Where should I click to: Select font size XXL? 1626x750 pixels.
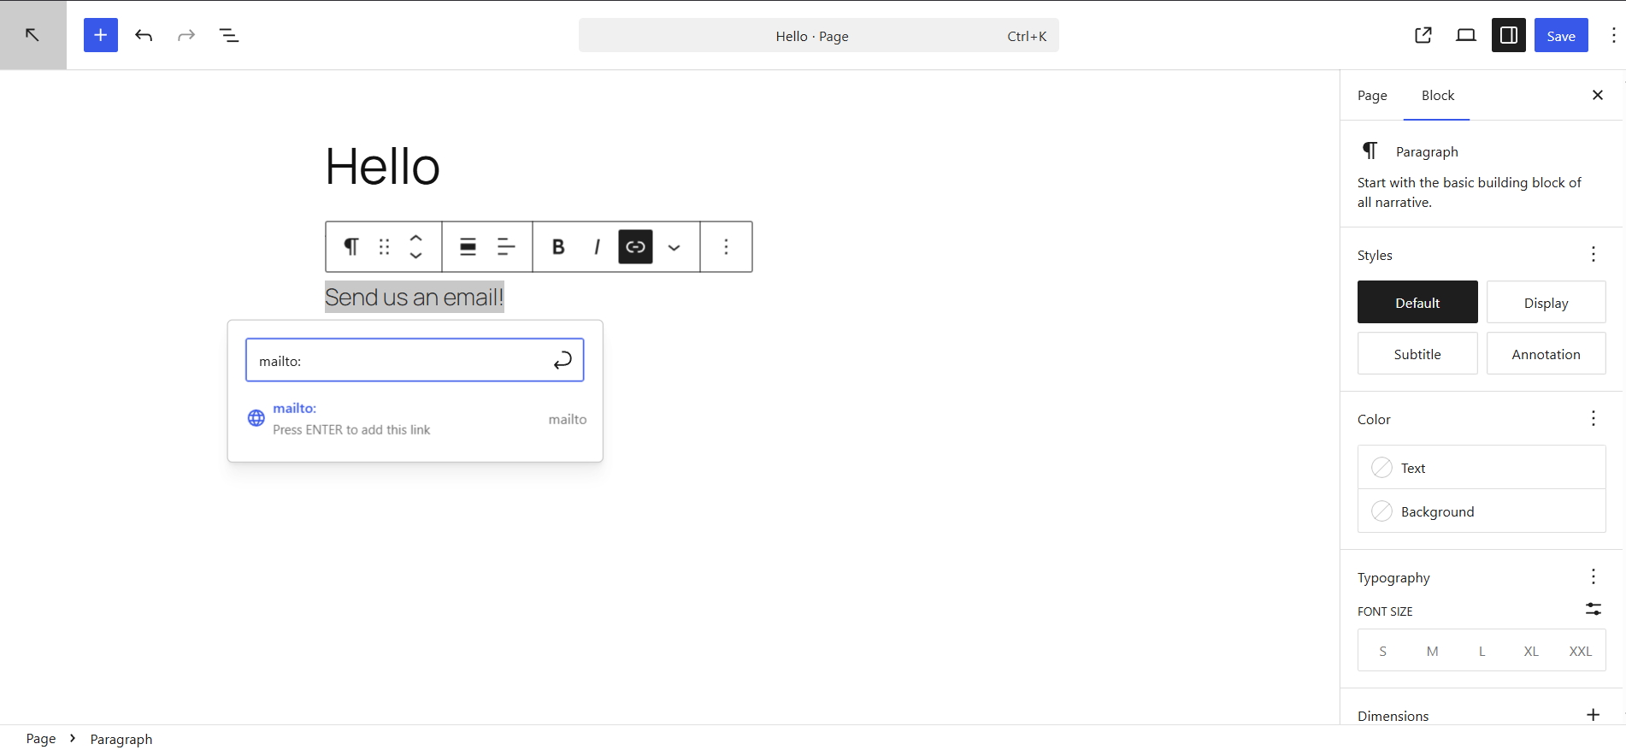pos(1581,651)
